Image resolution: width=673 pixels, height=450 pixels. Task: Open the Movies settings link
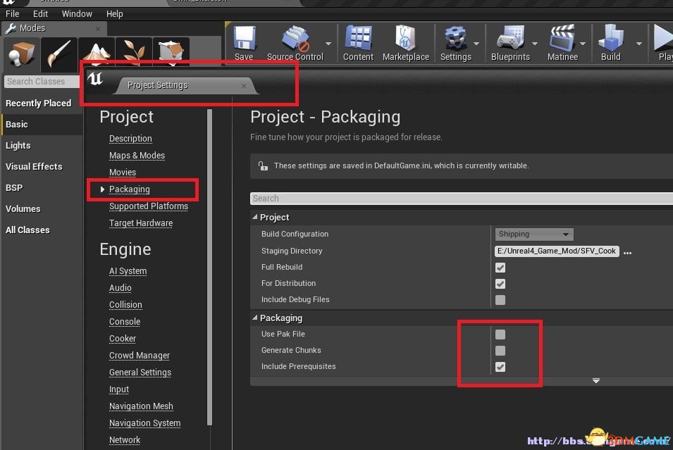pyautogui.click(x=123, y=173)
